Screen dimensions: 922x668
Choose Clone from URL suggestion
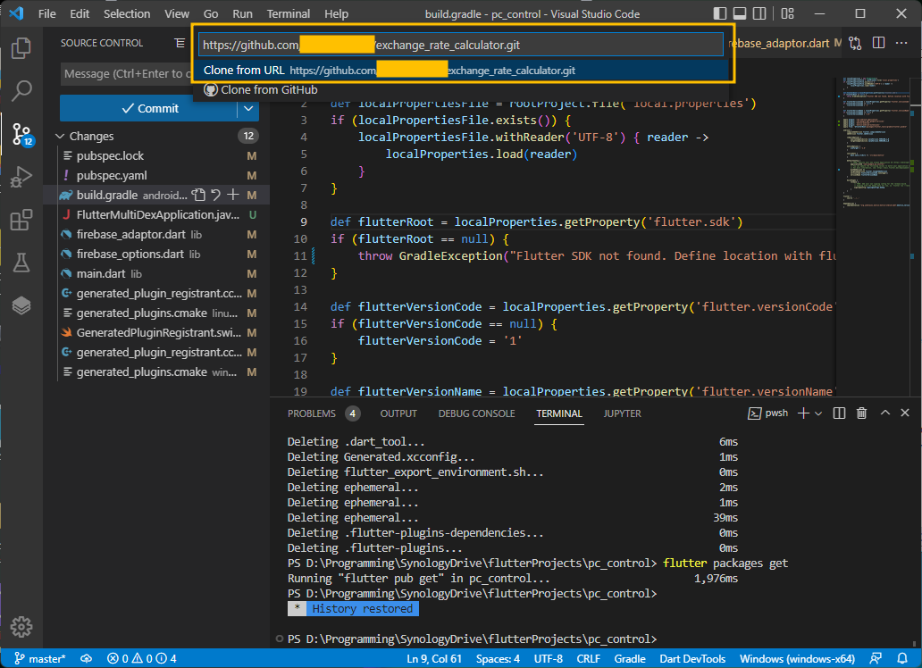point(462,70)
